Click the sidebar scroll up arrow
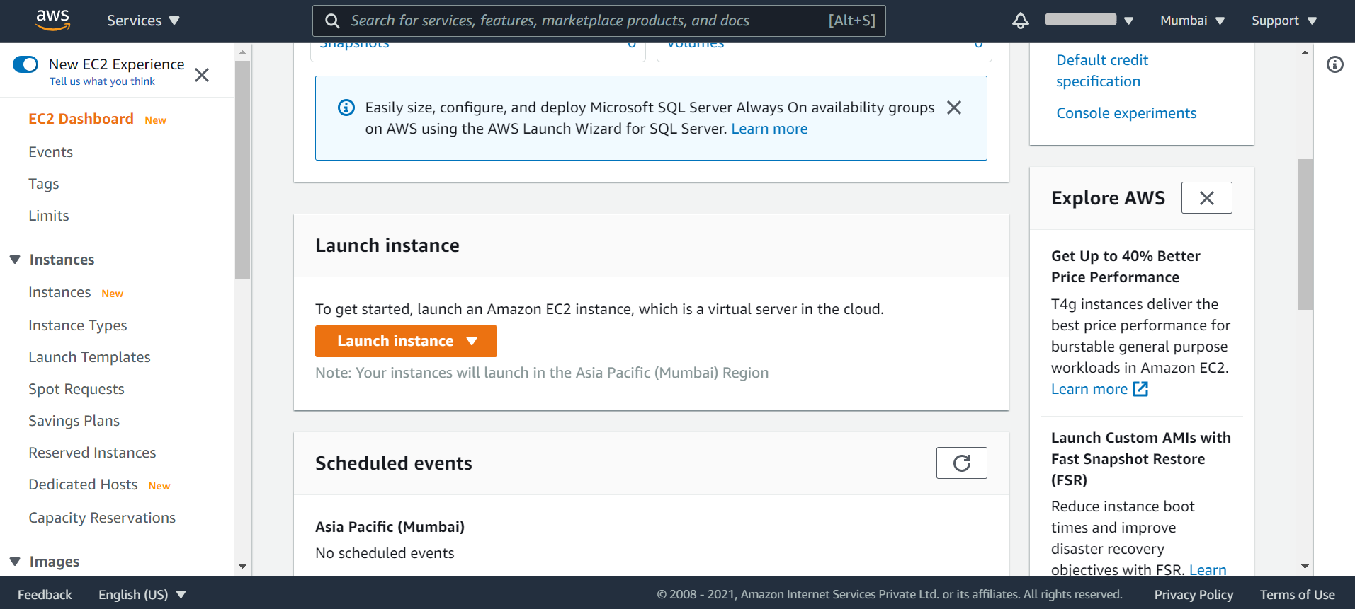1355x609 pixels. point(242,52)
